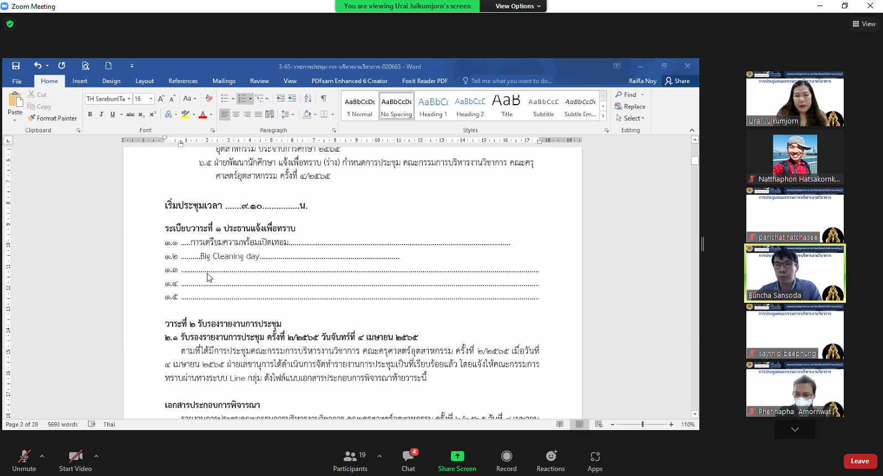Screen dimensions: 883x476
Task: Click the green Share Screen button
Action: pos(457,461)
